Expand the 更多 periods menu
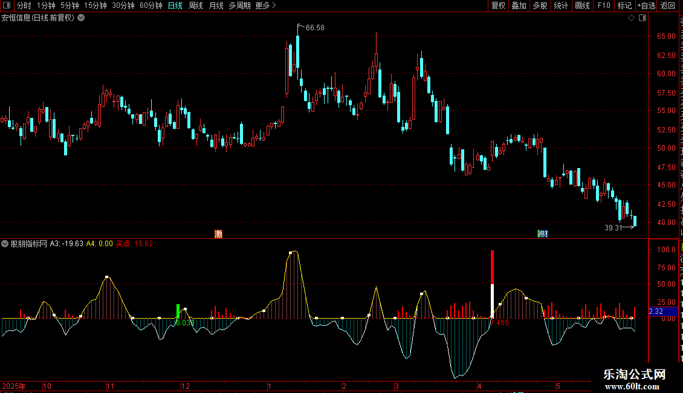 pyautogui.click(x=265, y=5)
